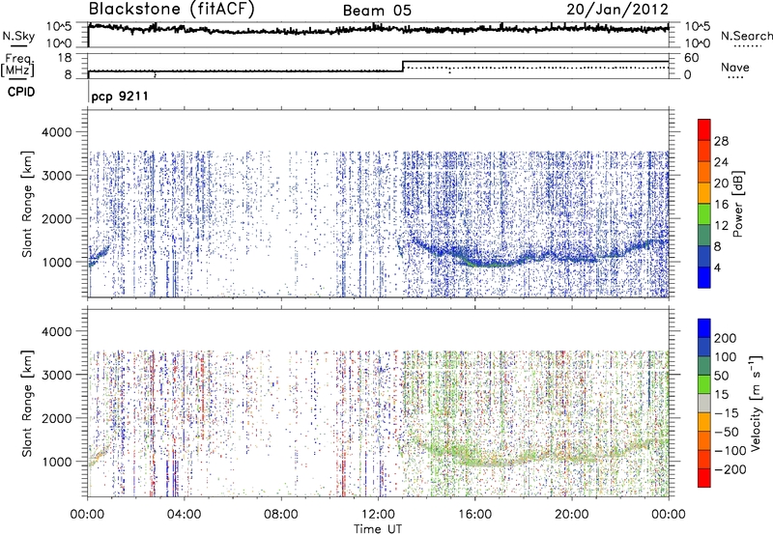Click the frequency step-up near 13:00 UT
The width and height of the screenshot is (773, 535).
click(403, 66)
